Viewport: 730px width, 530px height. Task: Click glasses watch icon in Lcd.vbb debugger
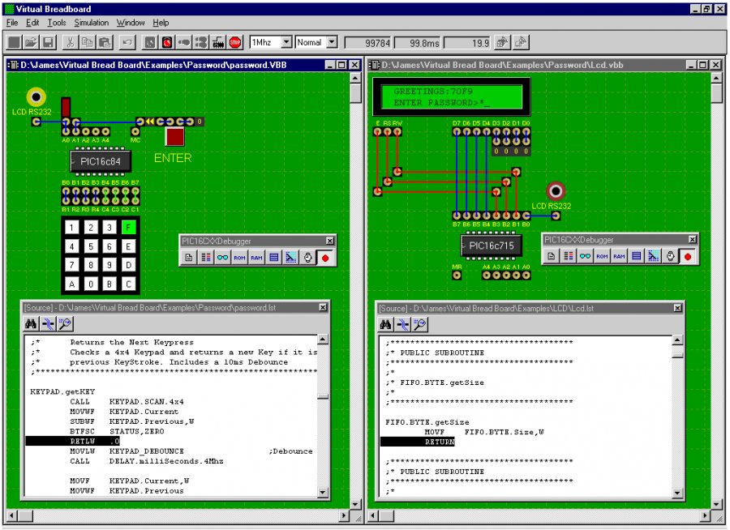coord(585,256)
